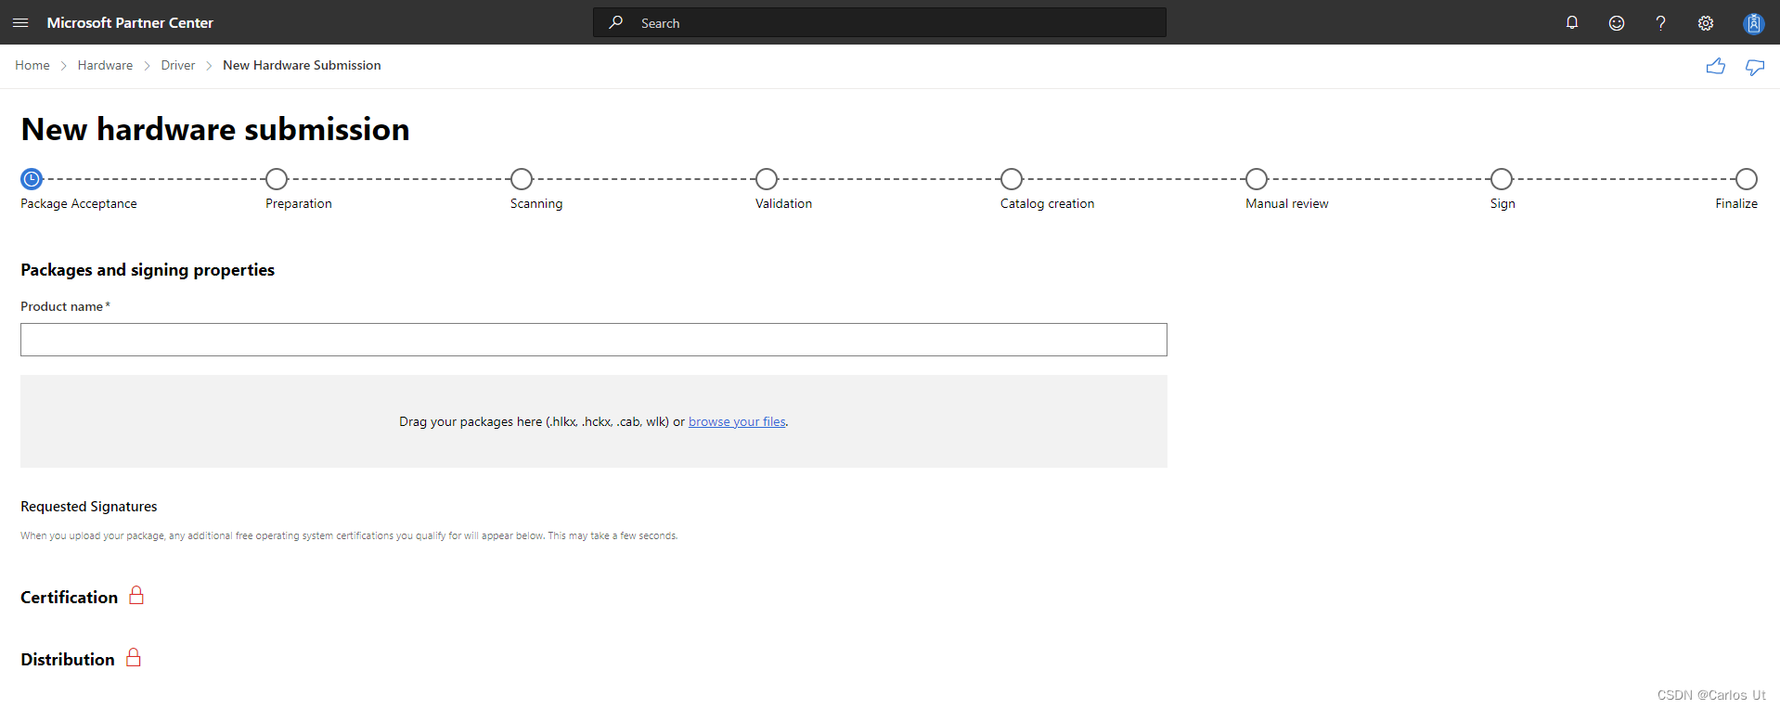Screen dimensions: 1780x709
Task: Select the Preparation step circle
Action: tap(277, 178)
